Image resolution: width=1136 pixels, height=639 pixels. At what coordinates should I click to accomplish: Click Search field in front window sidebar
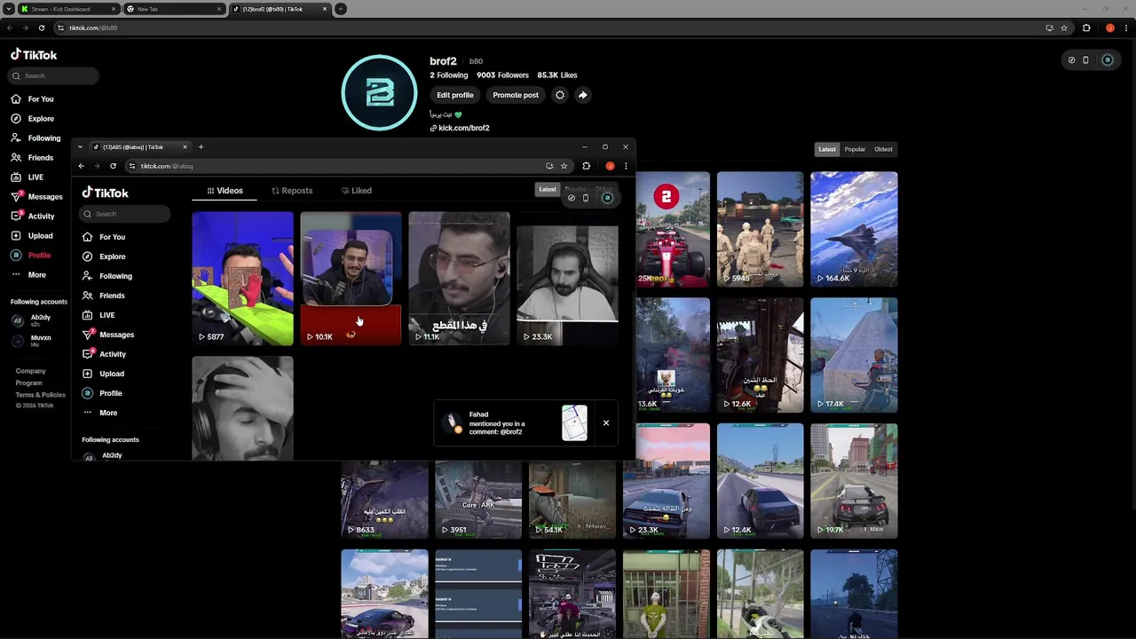click(125, 214)
